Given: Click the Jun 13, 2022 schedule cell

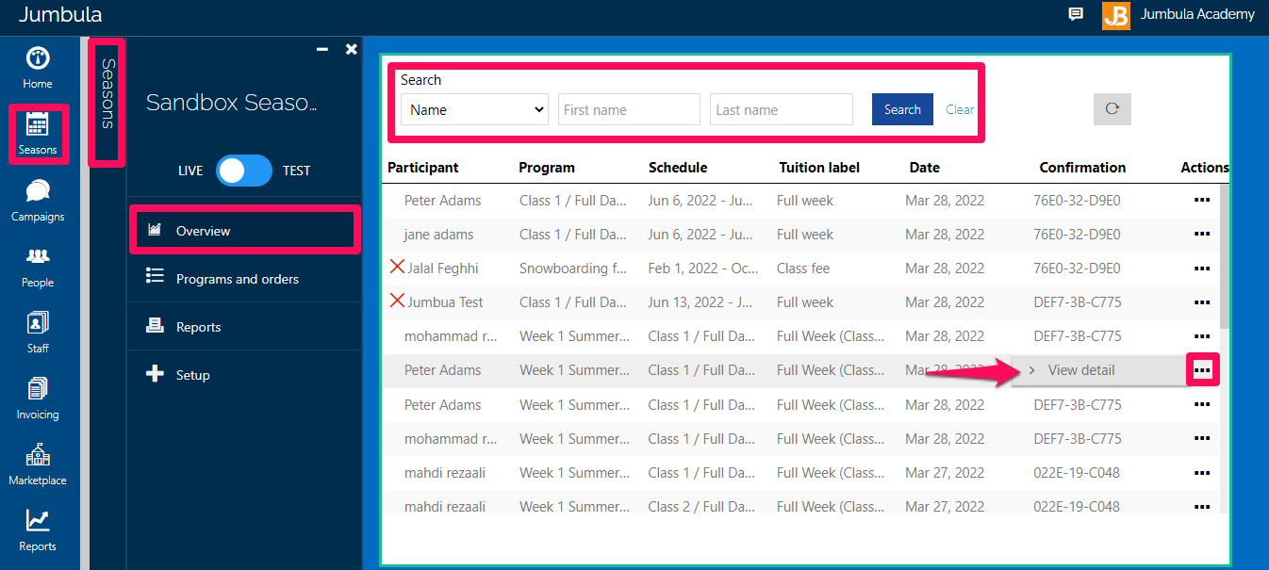Looking at the screenshot, I should [700, 302].
